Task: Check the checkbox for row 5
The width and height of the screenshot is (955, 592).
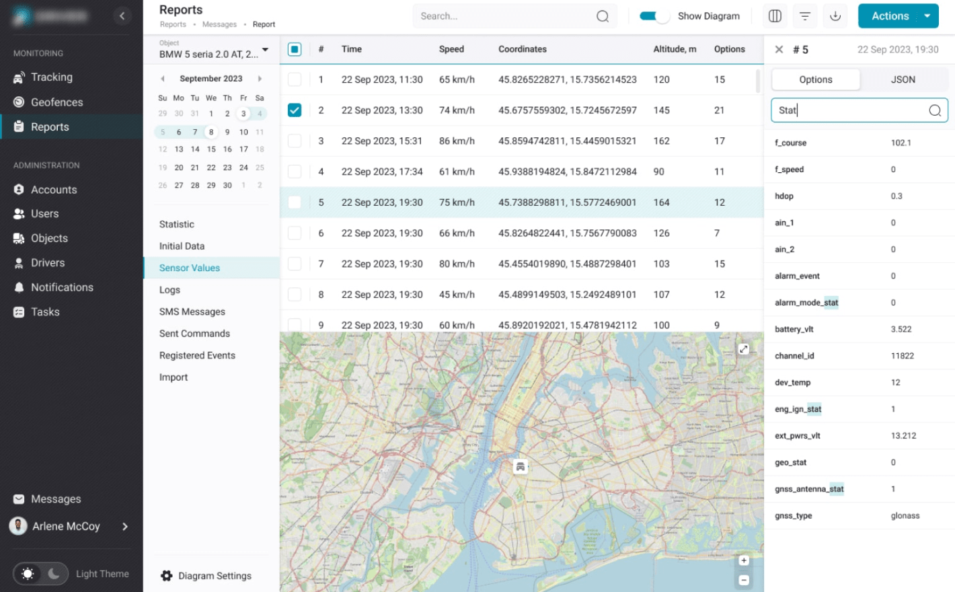Action: [294, 202]
